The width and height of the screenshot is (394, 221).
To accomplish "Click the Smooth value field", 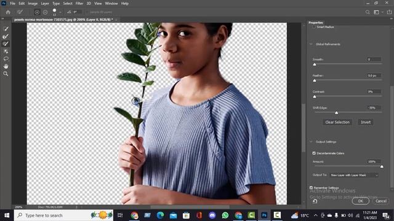I will 374,60.
